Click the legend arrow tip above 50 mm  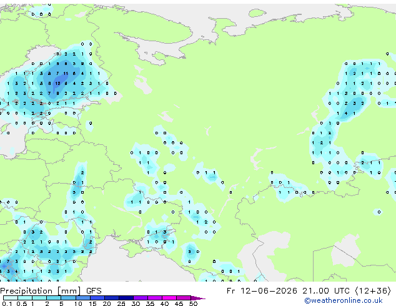tap(198, 299)
